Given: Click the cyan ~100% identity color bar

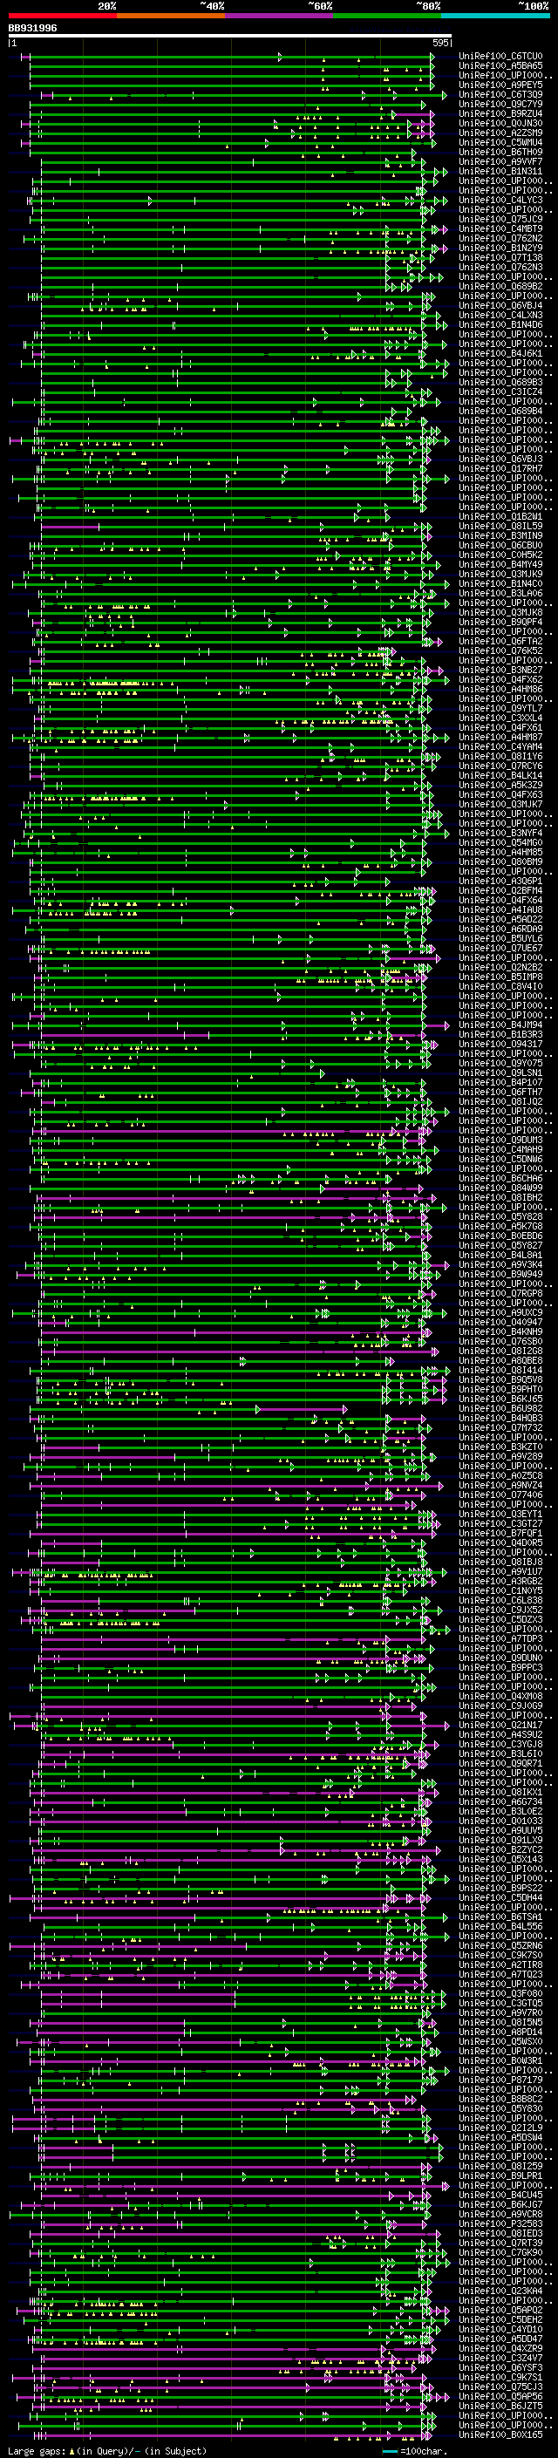Looking at the screenshot, I should coord(495,17).
